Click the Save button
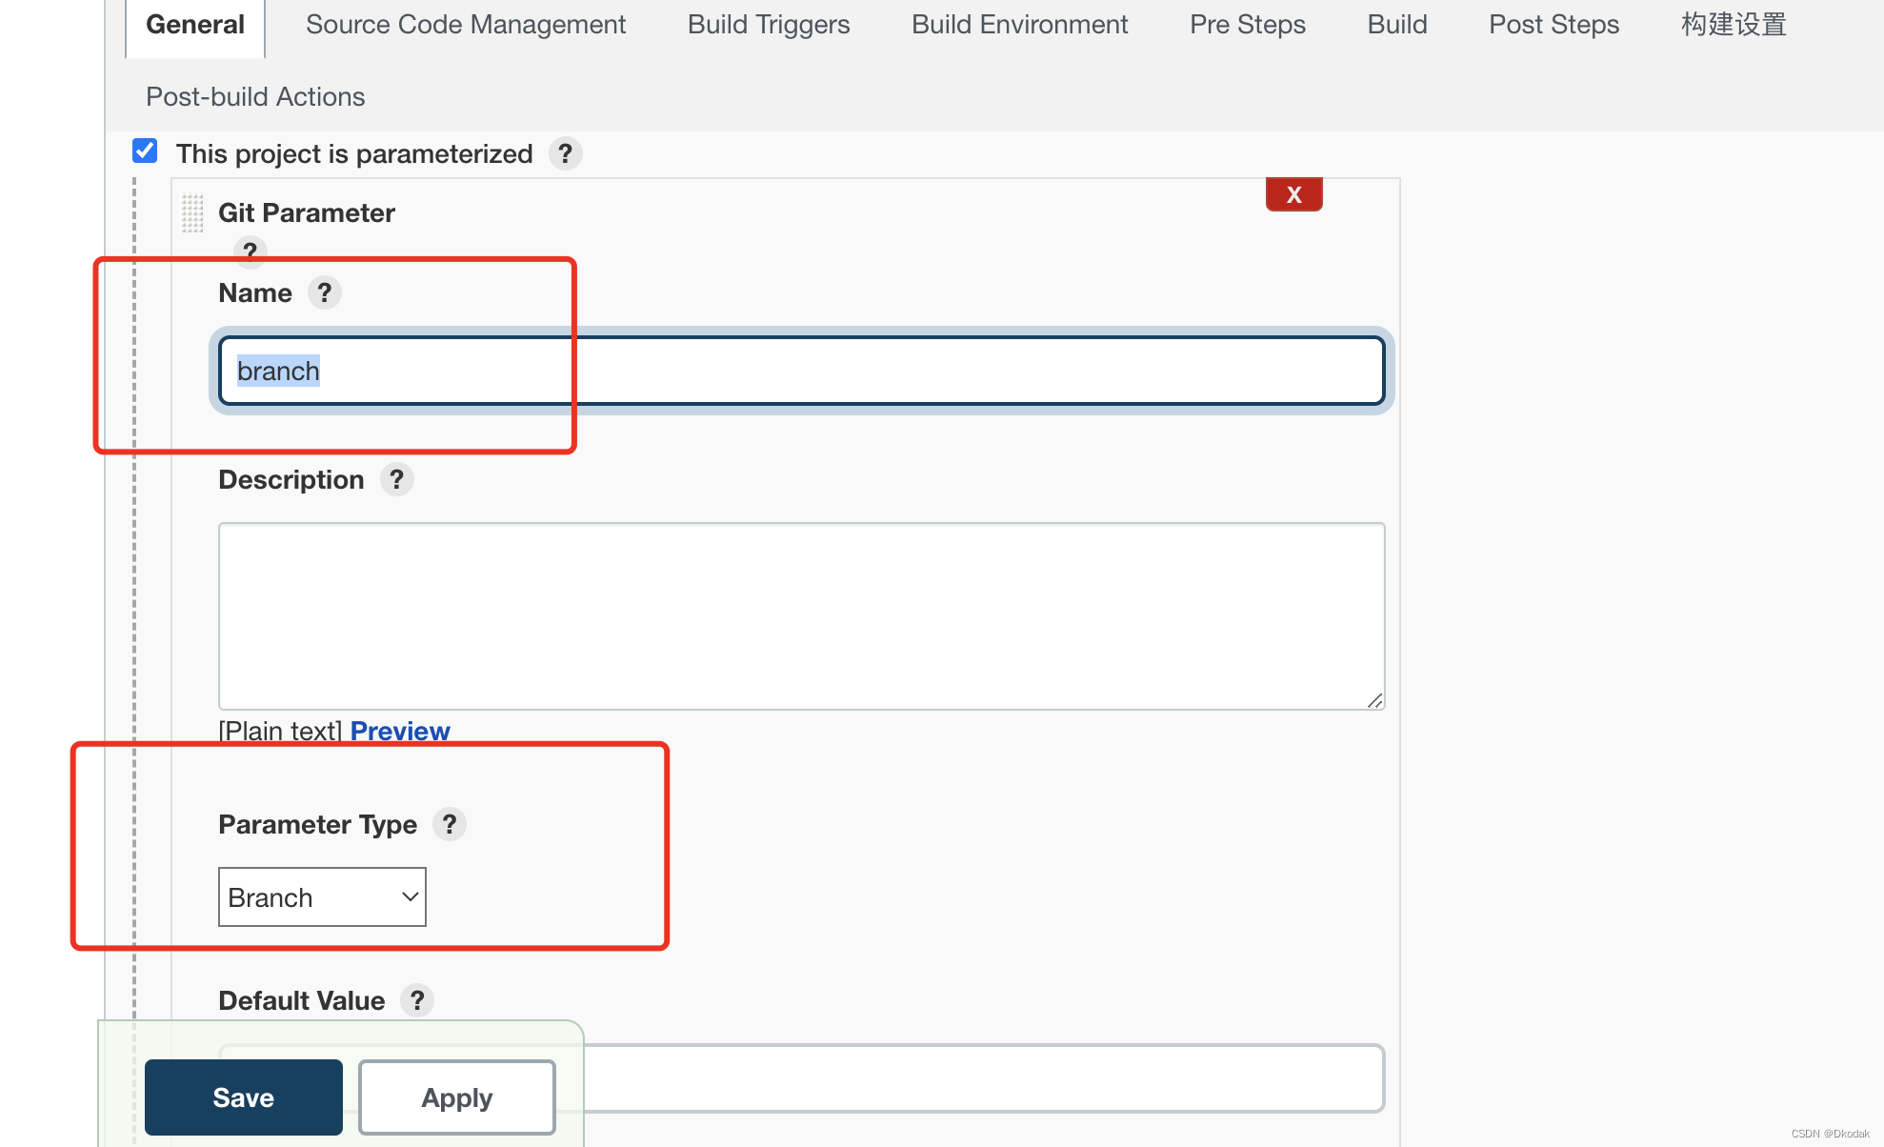Image resolution: width=1884 pixels, height=1147 pixels. [244, 1097]
